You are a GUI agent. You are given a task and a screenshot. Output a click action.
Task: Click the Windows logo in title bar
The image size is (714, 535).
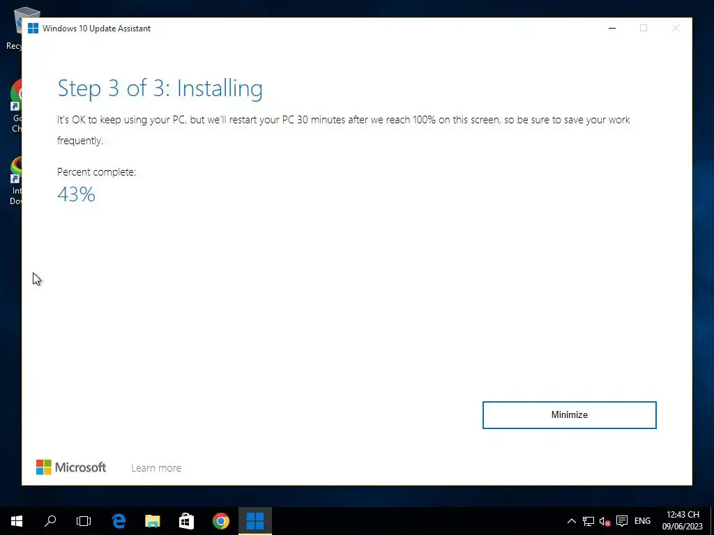[33, 28]
